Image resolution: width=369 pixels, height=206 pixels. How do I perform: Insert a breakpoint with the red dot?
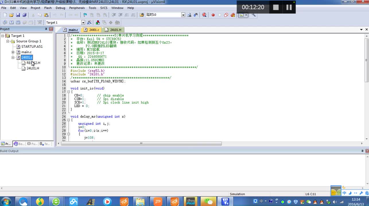click(213, 15)
